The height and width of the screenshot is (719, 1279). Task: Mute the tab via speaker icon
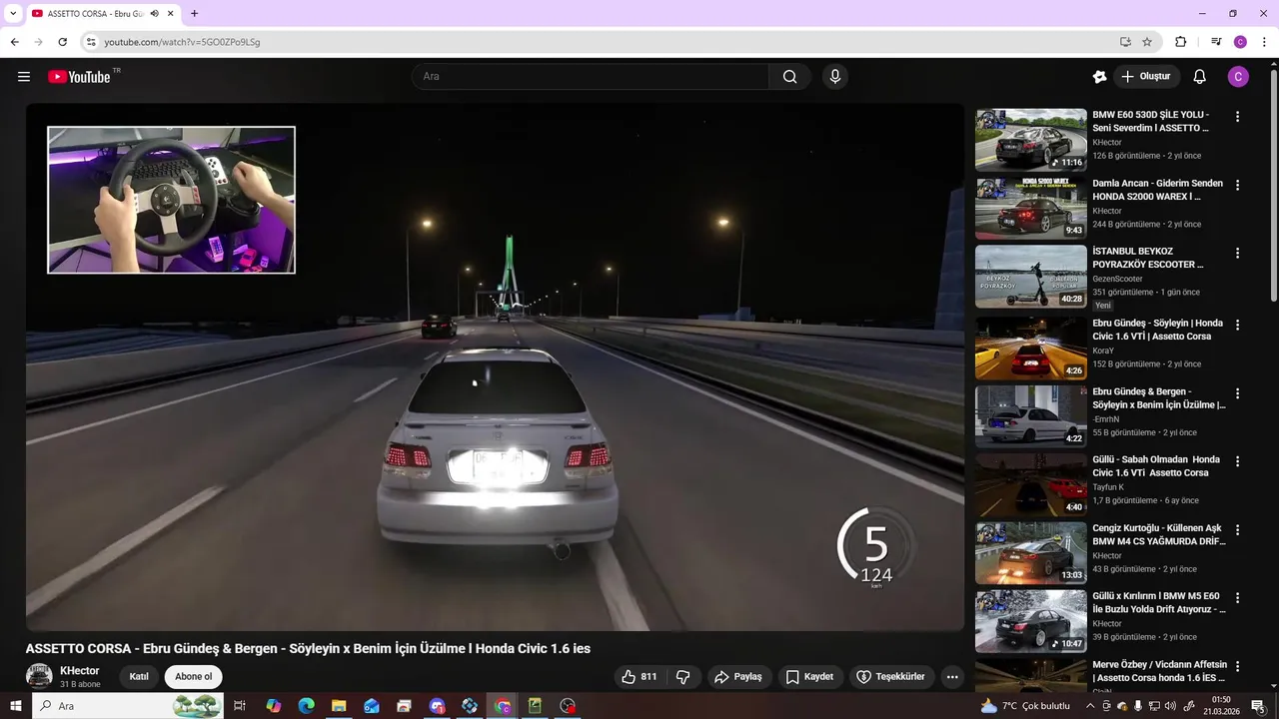(155, 14)
